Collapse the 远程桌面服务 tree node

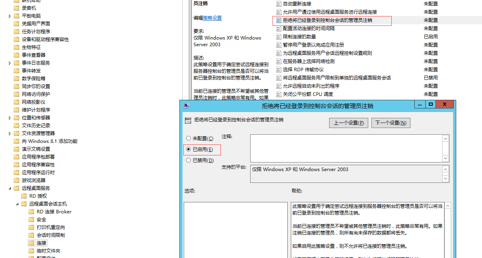coord(10,188)
